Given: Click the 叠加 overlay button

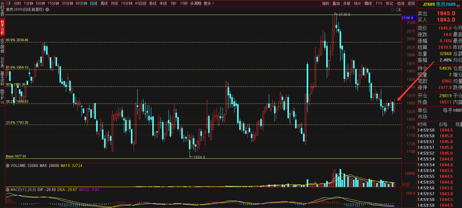Looking at the screenshot, I should [336, 4].
